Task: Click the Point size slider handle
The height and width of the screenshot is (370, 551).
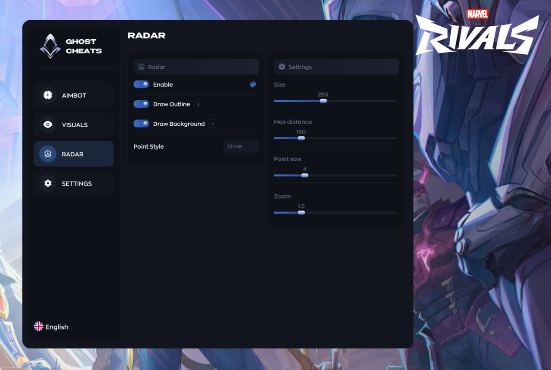Action: (x=305, y=175)
